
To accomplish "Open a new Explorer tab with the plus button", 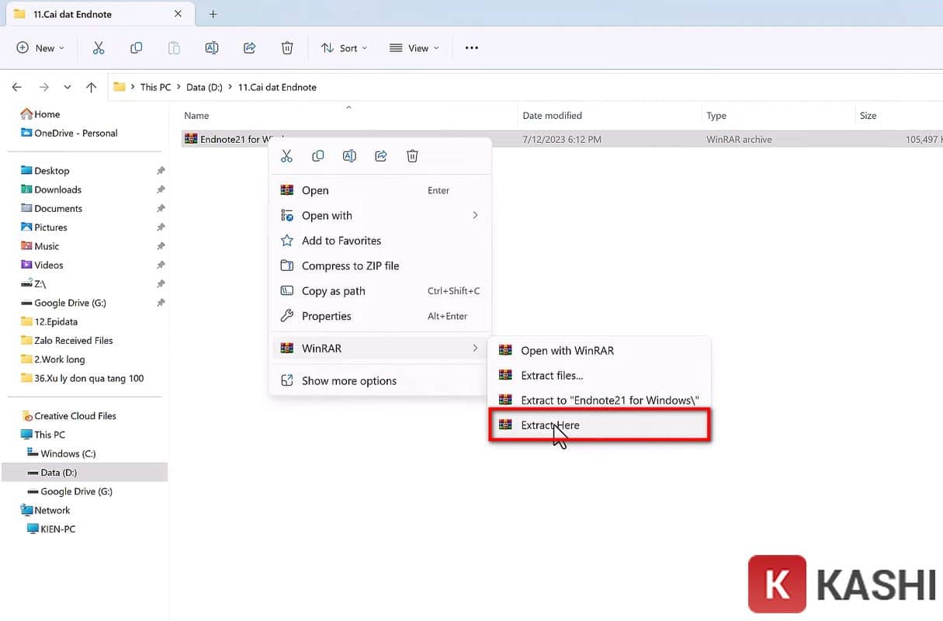I will 213,13.
